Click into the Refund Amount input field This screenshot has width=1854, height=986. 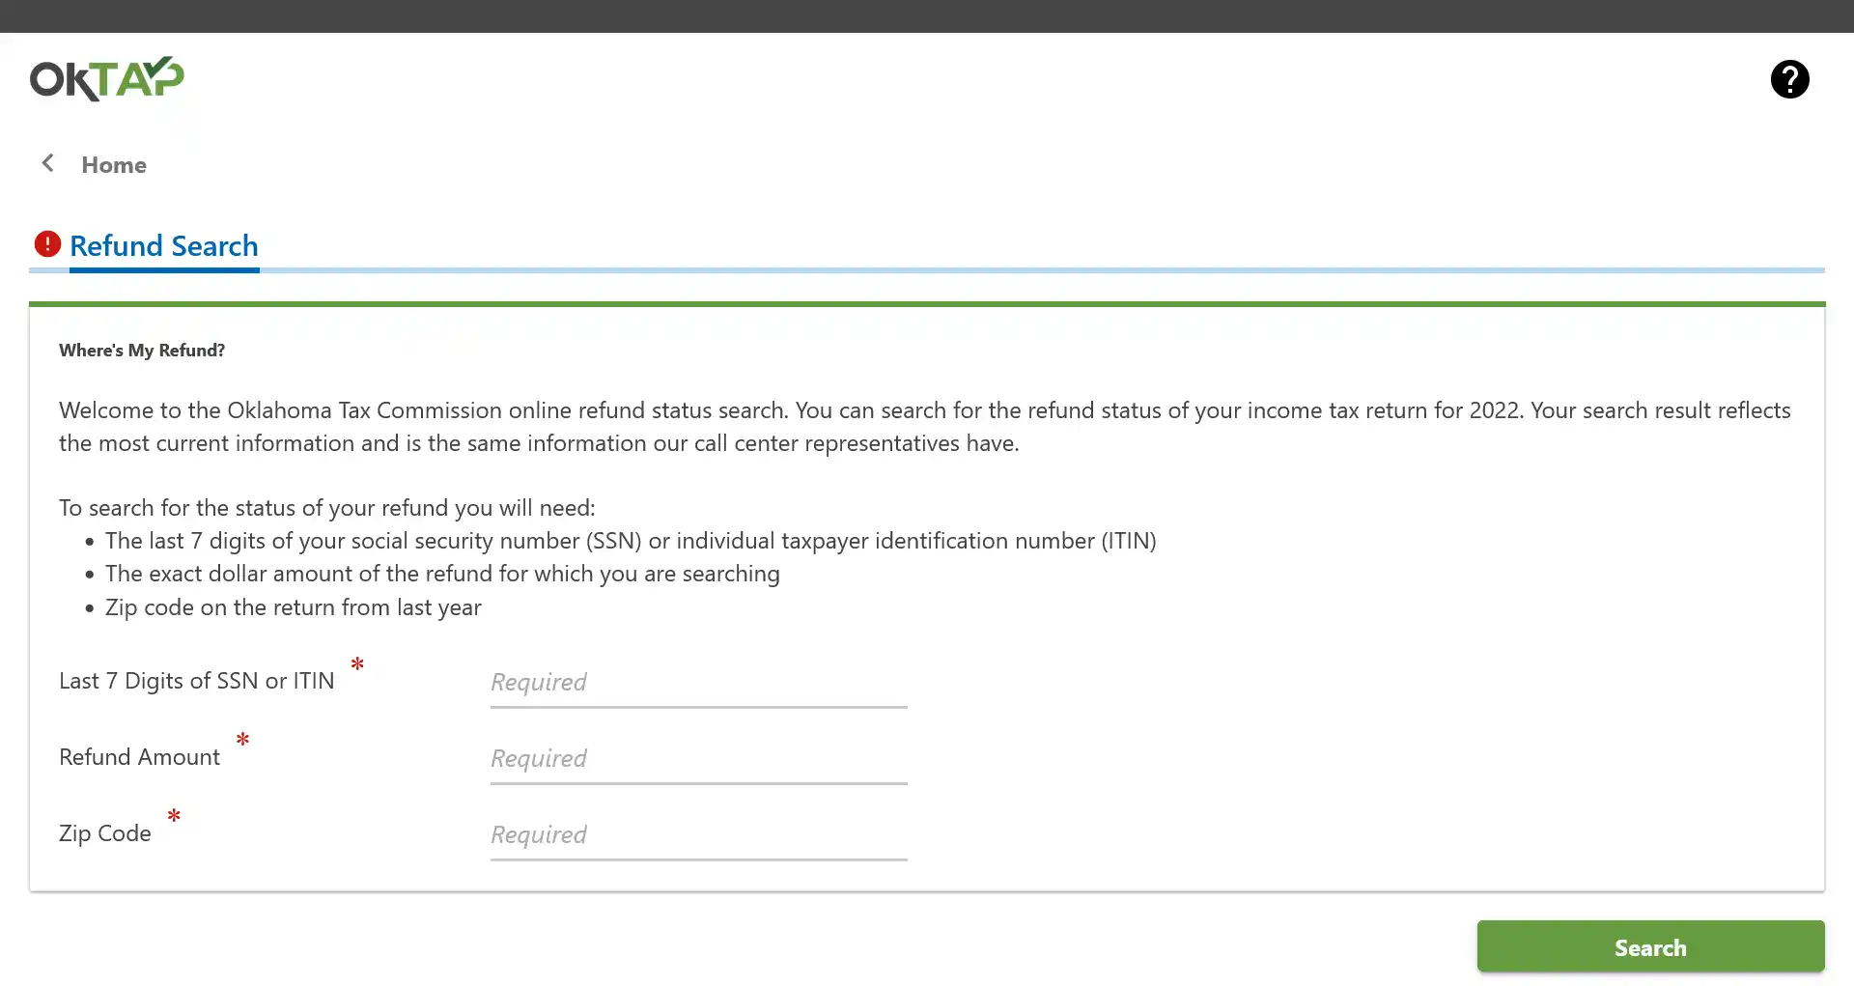click(698, 758)
